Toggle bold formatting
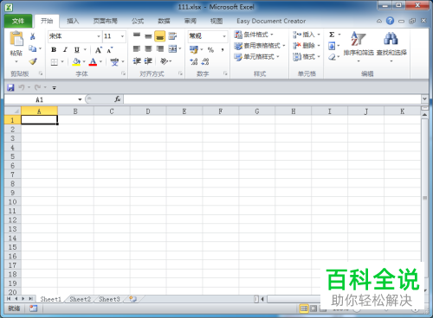The image size is (433, 318). click(54, 49)
